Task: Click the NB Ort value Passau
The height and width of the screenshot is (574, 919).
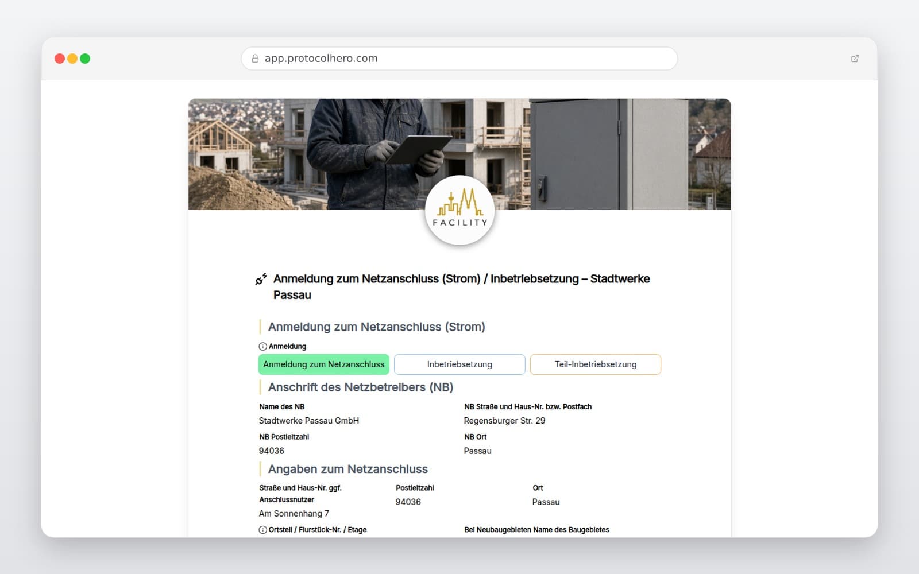Action: 478,451
